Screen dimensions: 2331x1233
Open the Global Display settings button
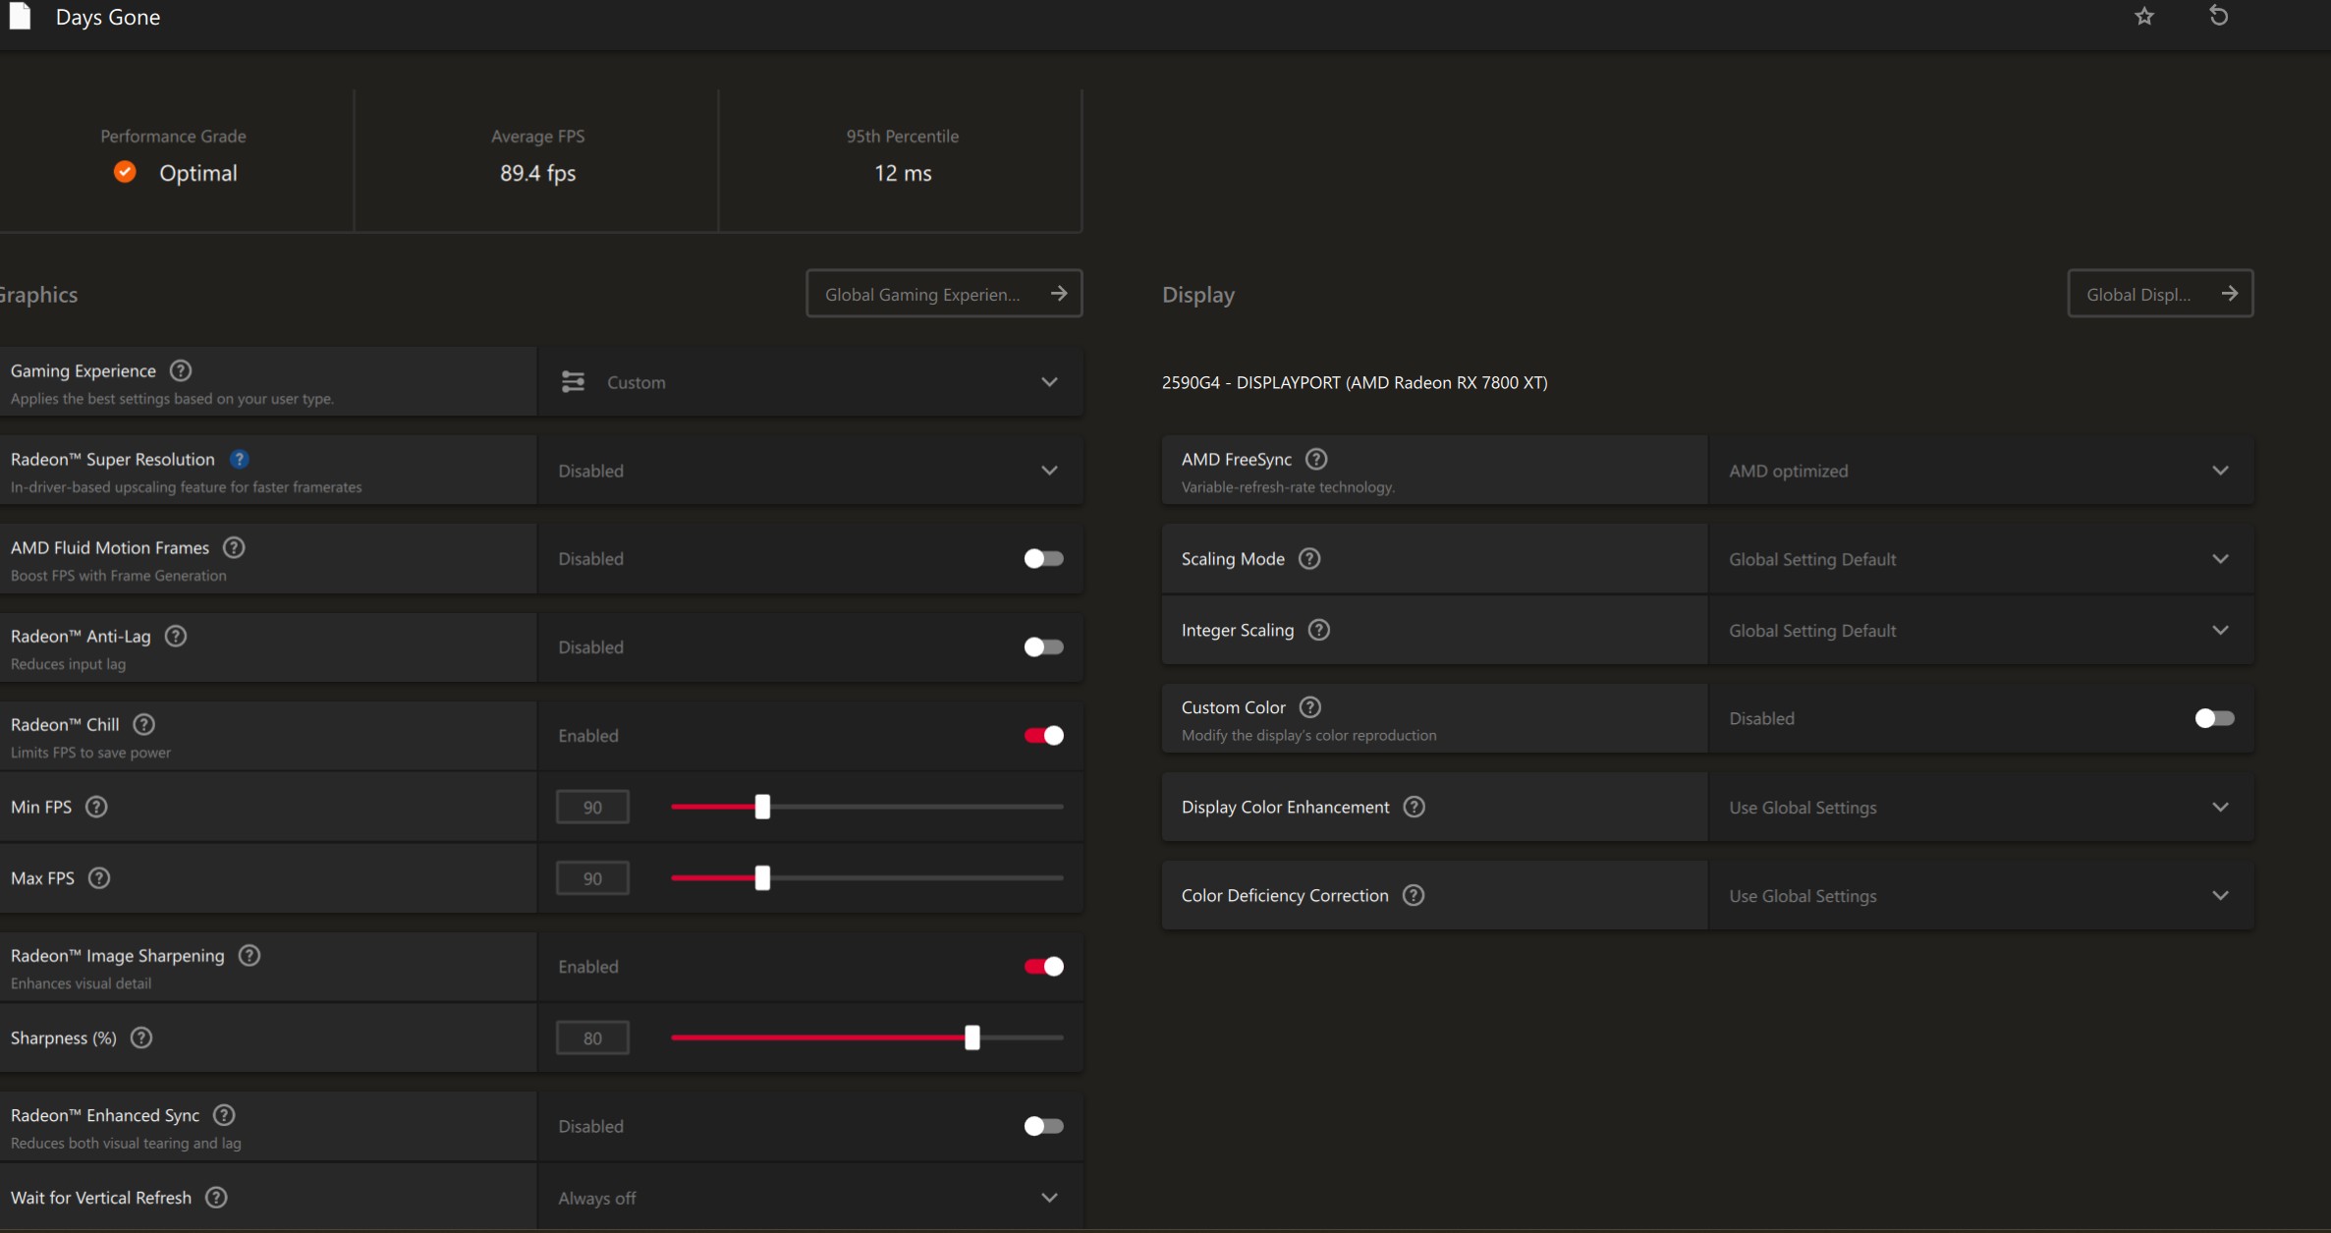(2159, 294)
